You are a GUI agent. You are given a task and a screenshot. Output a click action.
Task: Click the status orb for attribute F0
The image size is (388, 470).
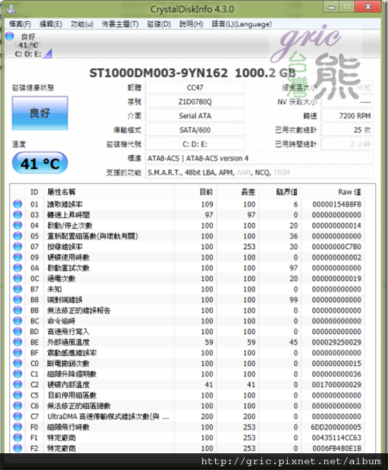pos(17,427)
